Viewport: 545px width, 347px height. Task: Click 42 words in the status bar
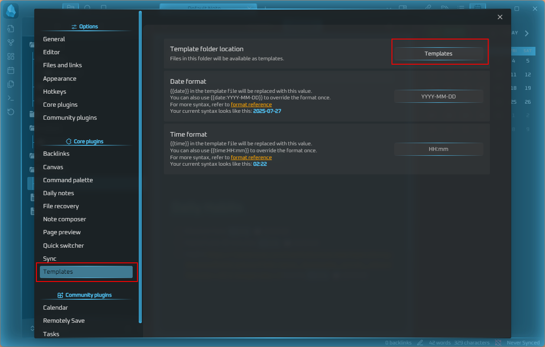pyautogui.click(x=440, y=343)
